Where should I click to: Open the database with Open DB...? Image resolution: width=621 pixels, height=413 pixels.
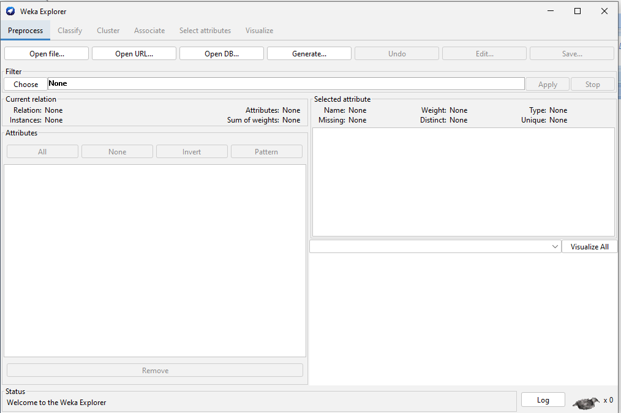(221, 53)
